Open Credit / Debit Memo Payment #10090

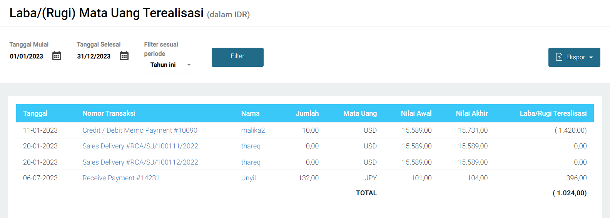click(140, 130)
